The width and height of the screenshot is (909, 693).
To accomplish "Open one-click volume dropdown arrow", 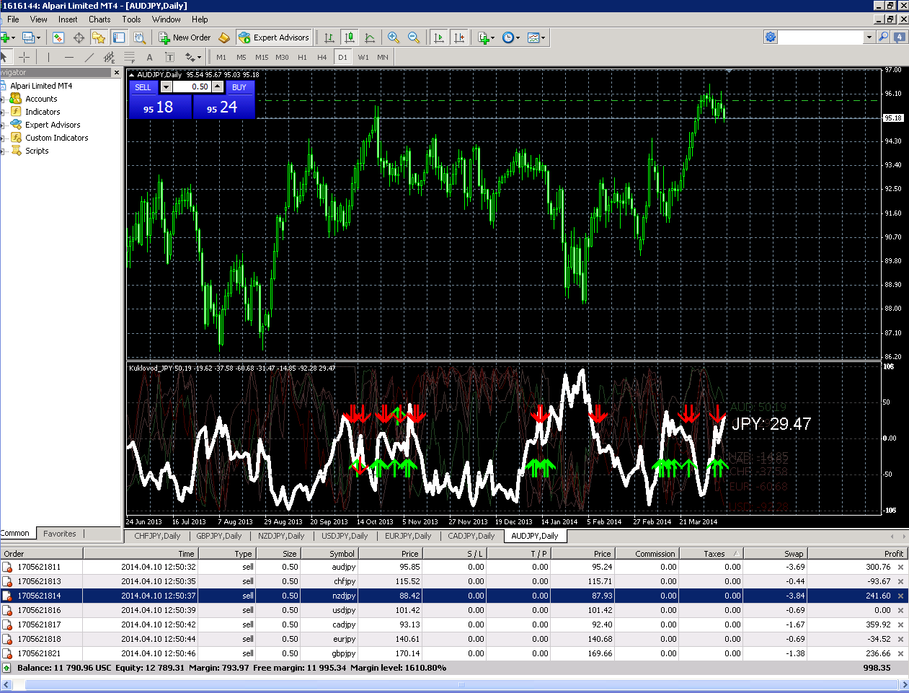I will click(166, 87).
